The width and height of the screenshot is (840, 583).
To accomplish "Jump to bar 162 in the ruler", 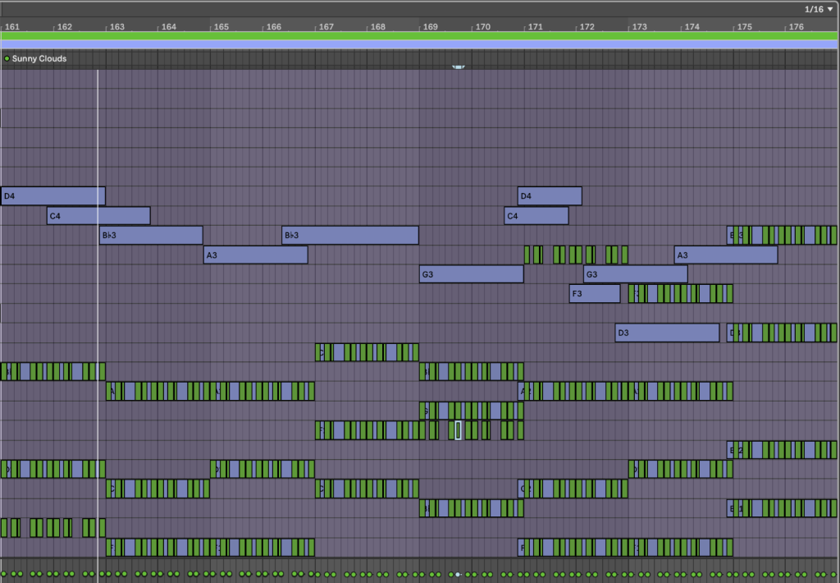I will (x=64, y=27).
